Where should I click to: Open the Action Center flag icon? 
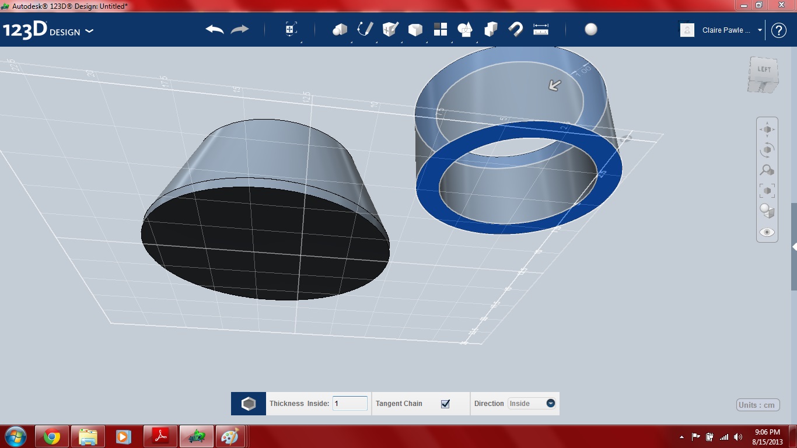[695, 437]
